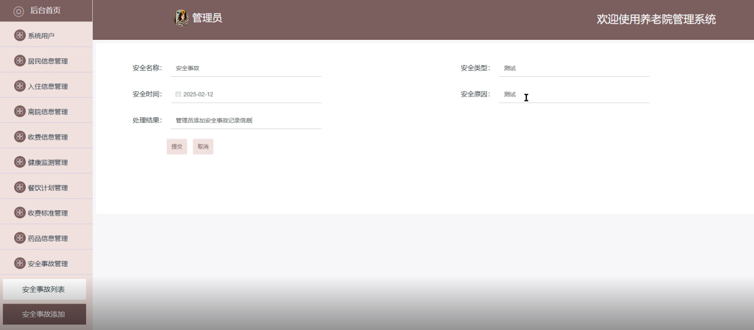The image size is (754, 330).
Task: Open the 安全时间 date field
Action: (246, 94)
